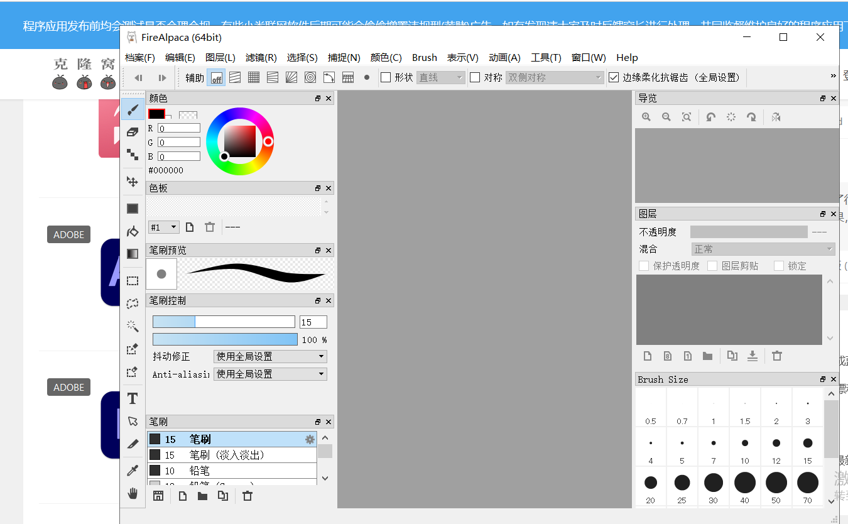This screenshot has height=524, width=848.
Task: Rotate the canvas right in the Navigator
Action: point(751,117)
